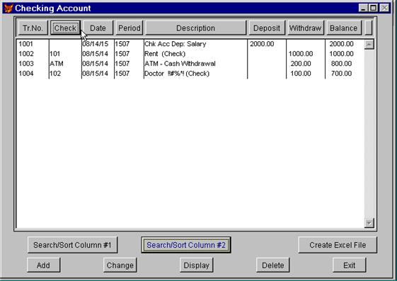
Task: Click Create Excel File button
Action: (338, 245)
